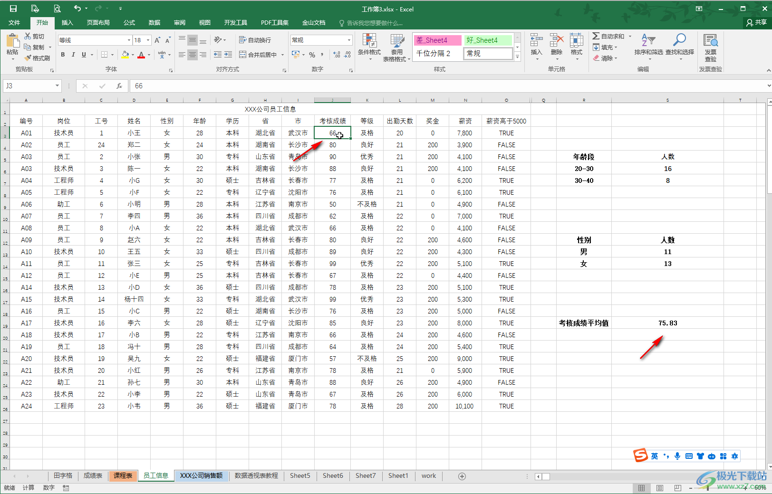This screenshot has width=772, height=494.
Task: Open the Name Box dropdown arrow
Action: tap(57, 86)
